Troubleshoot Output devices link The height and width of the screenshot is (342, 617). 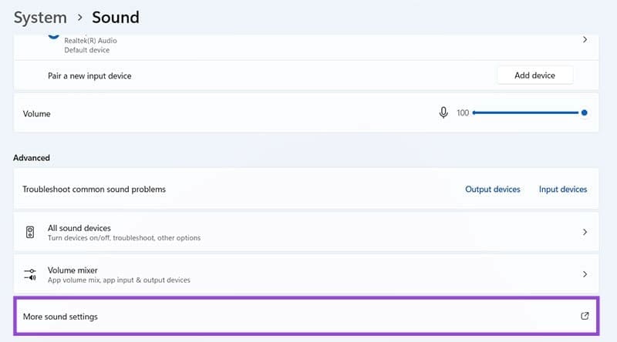[492, 189]
